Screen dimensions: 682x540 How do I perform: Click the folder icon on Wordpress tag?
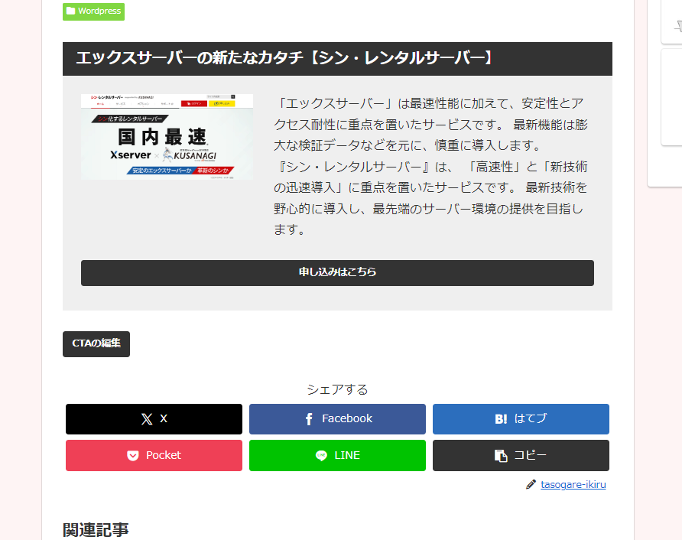click(x=71, y=11)
